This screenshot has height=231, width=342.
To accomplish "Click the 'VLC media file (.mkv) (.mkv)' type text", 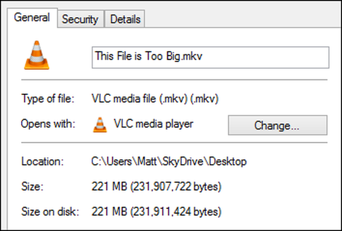I will tap(155, 99).
